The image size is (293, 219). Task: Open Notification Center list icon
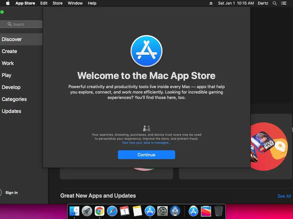coord(284,3)
